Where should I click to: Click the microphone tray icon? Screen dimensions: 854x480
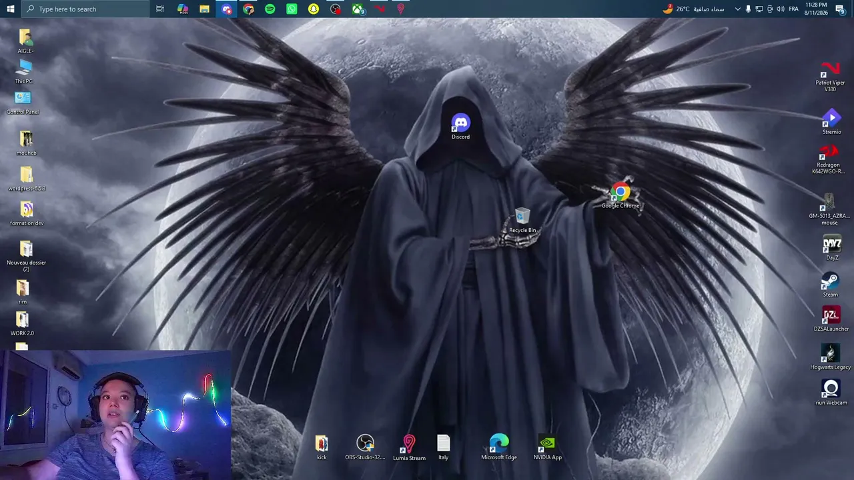click(748, 9)
